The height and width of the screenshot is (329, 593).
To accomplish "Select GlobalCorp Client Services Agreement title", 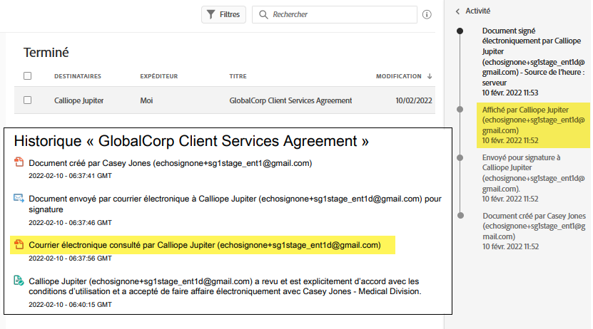I will pos(290,100).
